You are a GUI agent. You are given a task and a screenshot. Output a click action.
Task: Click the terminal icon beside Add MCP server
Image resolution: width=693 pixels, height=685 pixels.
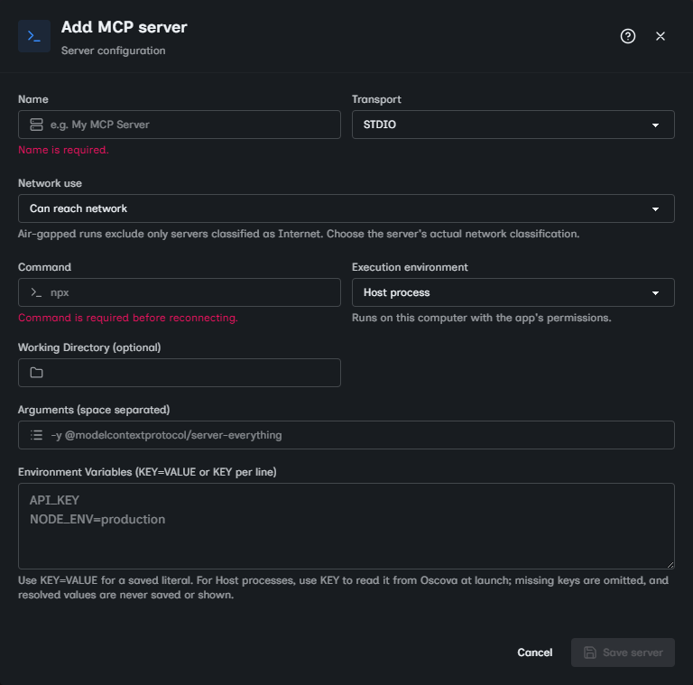[x=34, y=36]
